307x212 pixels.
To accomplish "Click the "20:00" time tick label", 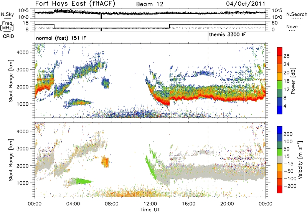I will 227,204.
